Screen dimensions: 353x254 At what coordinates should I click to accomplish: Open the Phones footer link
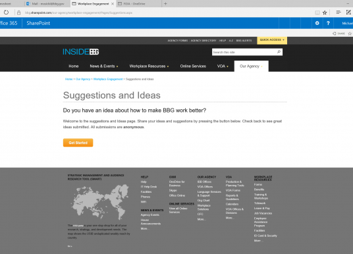click(145, 197)
